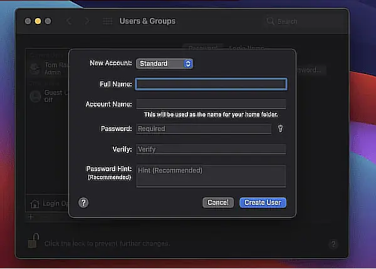Screen dimensions: 376x269
Task: Click the Verify password field
Action: point(211,149)
